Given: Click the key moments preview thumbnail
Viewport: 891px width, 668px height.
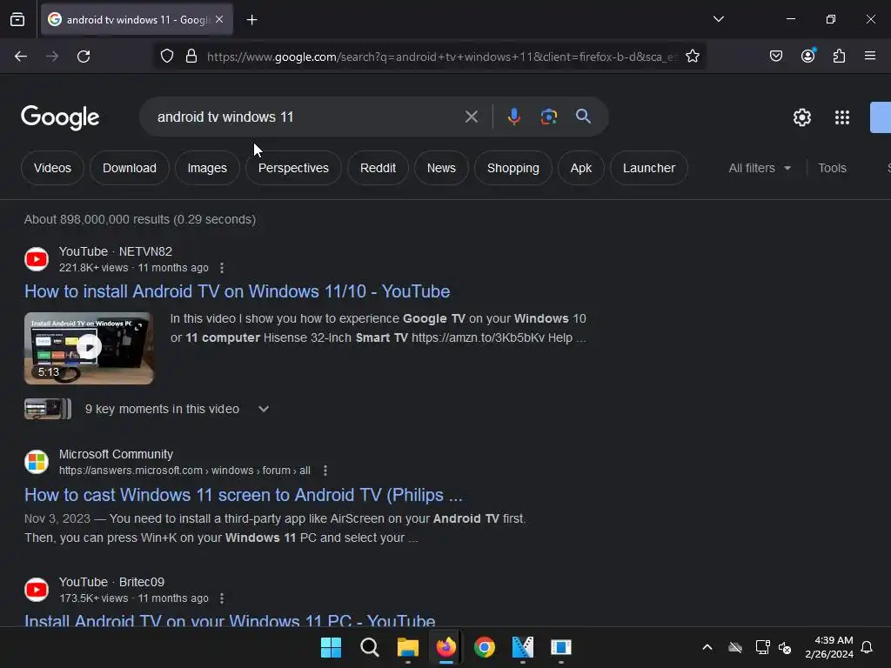Looking at the screenshot, I should point(48,409).
